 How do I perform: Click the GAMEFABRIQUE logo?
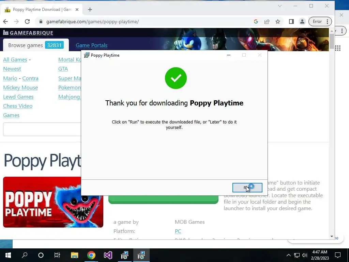tap(28, 33)
